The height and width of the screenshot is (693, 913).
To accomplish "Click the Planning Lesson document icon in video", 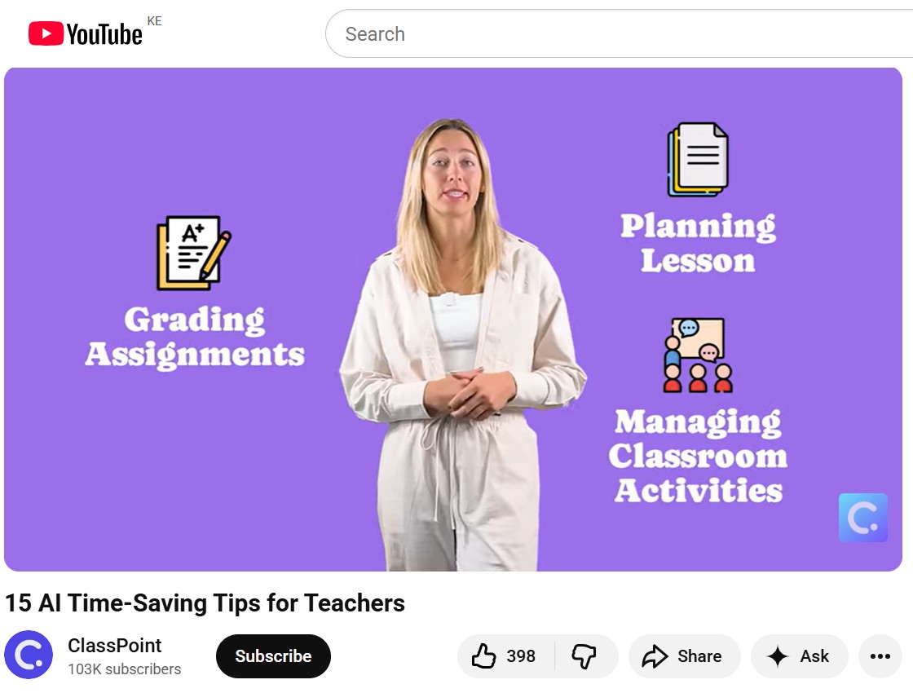I will (x=698, y=160).
